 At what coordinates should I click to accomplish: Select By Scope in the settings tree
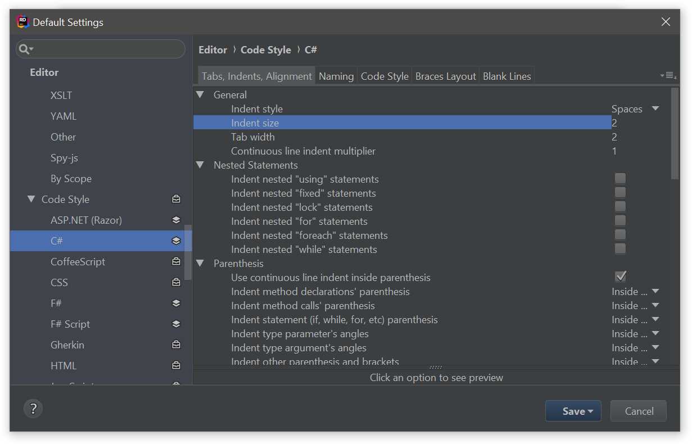(x=71, y=179)
